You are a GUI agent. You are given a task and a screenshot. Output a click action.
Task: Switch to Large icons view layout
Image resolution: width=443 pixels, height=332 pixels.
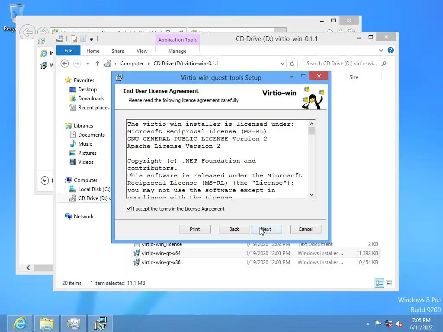click(389, 283)
